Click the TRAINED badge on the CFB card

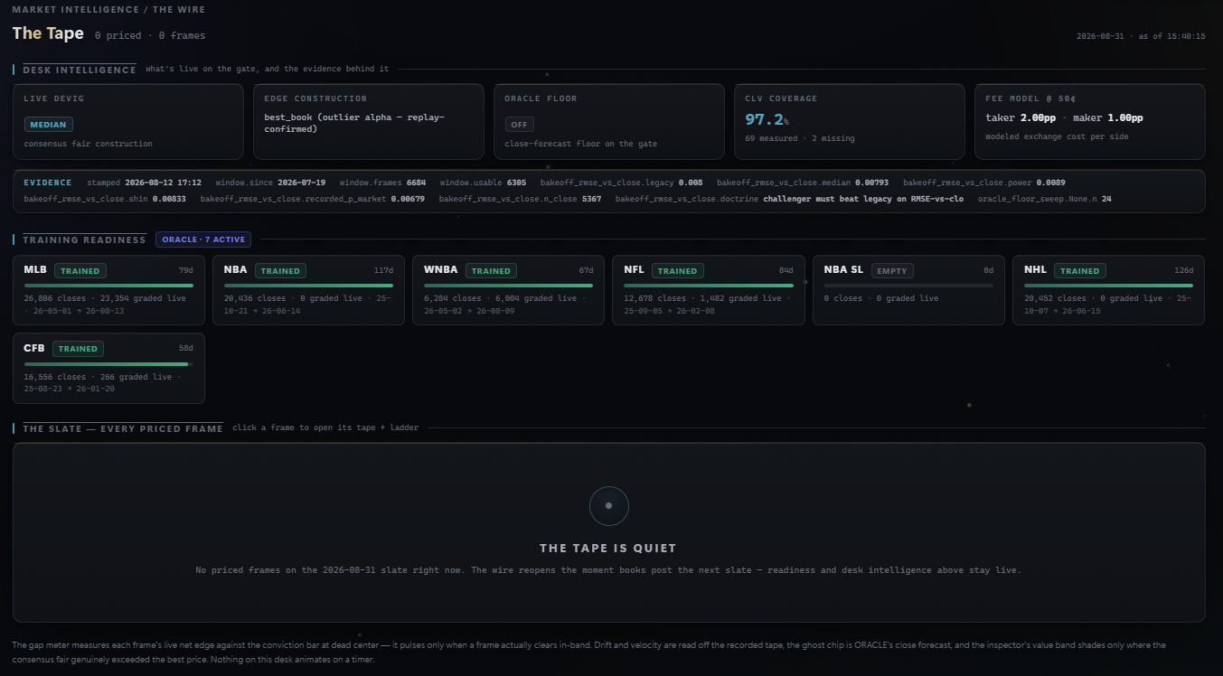[x=78, y=348]
